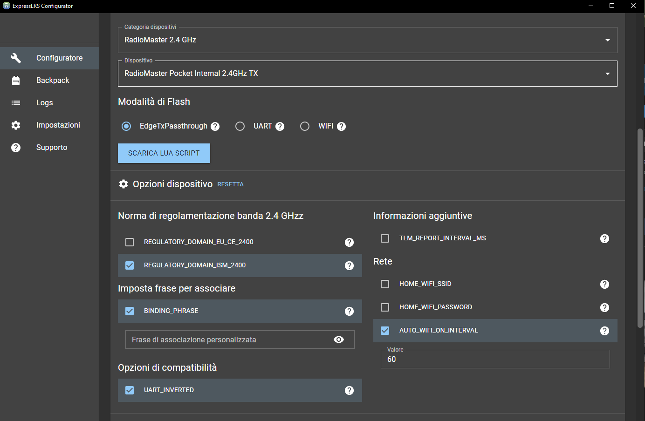
Task: Open the Categoria dispositivi dropdown
Action: point(368,40)
